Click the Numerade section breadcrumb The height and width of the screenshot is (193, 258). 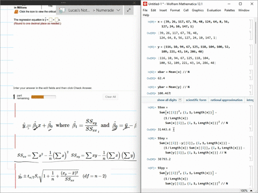click(x=105, y=10)
